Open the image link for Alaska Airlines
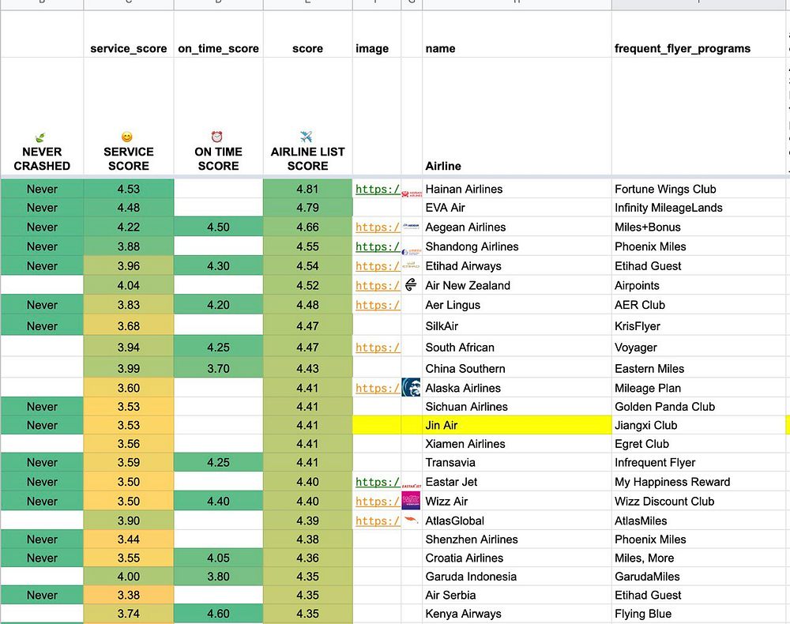The image size is (790, 624). point(378,388)
